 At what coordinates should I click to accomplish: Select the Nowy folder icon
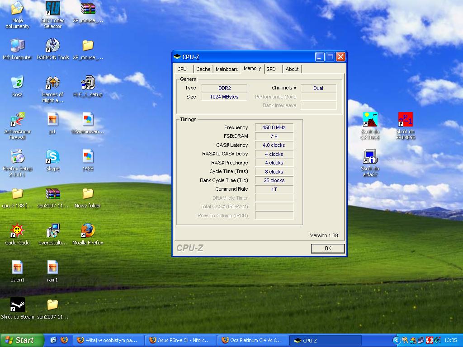pyautogui.click(x=88, y=198)
